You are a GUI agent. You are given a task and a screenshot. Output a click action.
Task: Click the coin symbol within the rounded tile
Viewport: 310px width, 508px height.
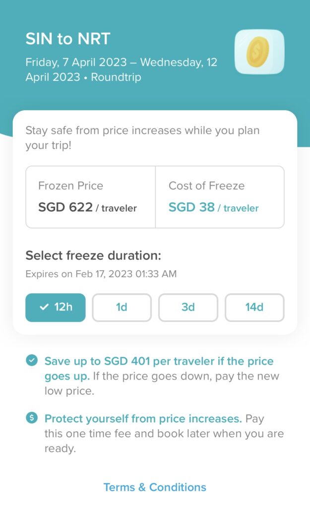tap(258, 52)
